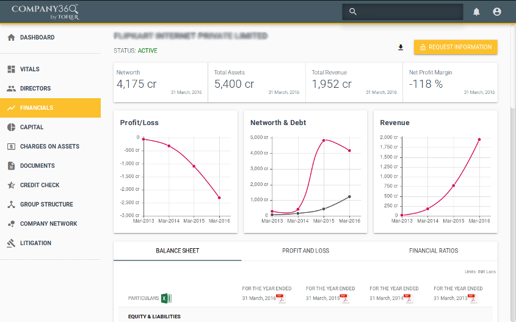The height and width of the screenshot is (322, 516).
Task: Click the blurred company name heading
Action: [x=191, y=35]
